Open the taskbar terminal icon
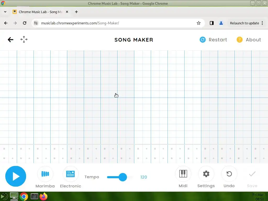268x201 pixels. tap(34, 196)
